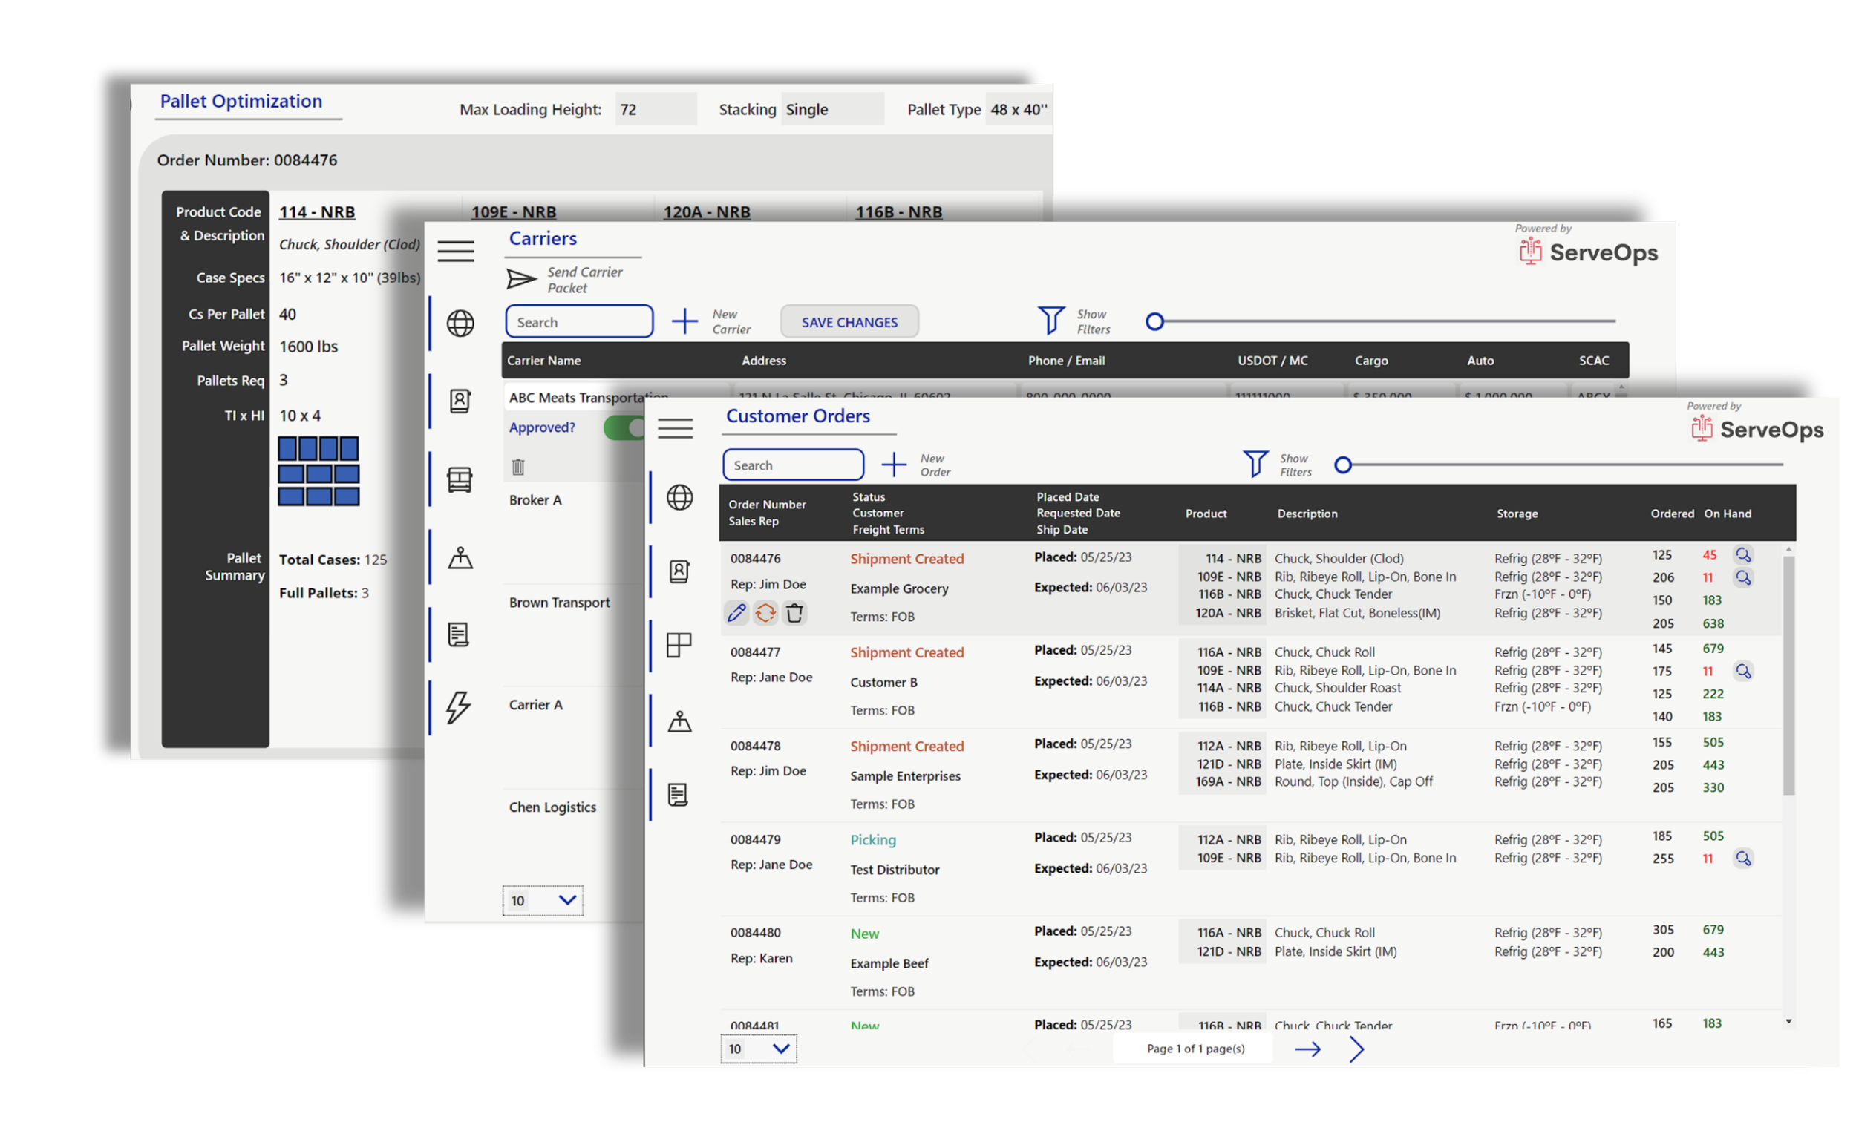This screenshot has width=1856, height=1125.
Task: Click the bus icon in Carriers sidebar
Action: (460, 479)
